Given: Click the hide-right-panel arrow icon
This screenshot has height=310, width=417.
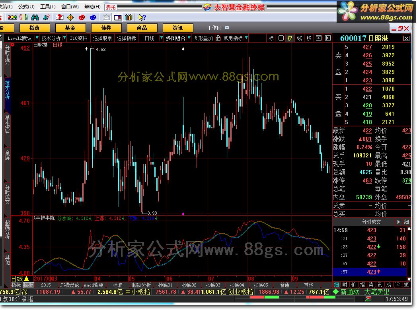Looking at the screenshot, I should [x=328, y=38].
